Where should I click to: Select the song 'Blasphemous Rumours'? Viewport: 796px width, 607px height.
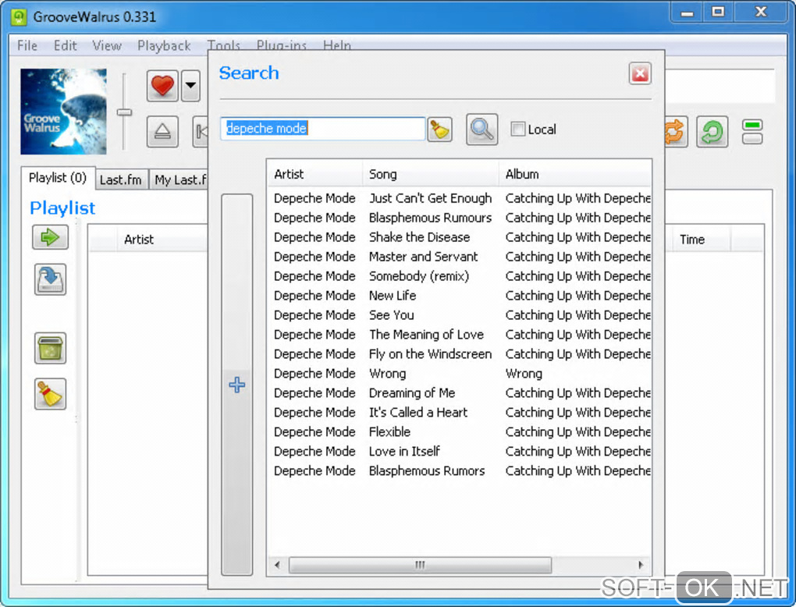pyautogui.click(x=431, y=217)
